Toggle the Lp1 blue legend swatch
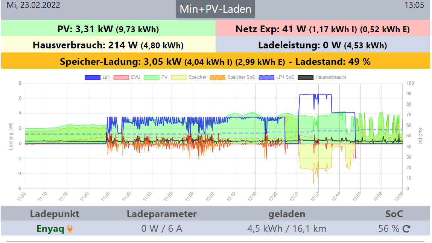432x243 pixels. point(93,77)
